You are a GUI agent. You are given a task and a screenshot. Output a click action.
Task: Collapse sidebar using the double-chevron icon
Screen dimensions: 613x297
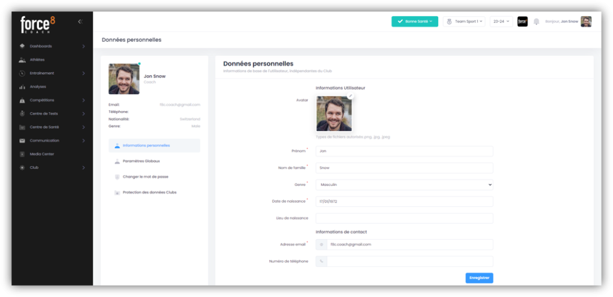point(80,22)
